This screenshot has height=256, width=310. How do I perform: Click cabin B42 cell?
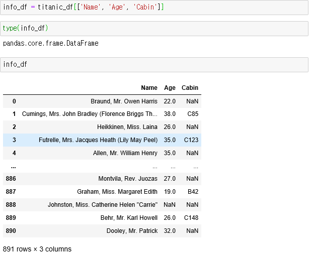pos(193,192)
